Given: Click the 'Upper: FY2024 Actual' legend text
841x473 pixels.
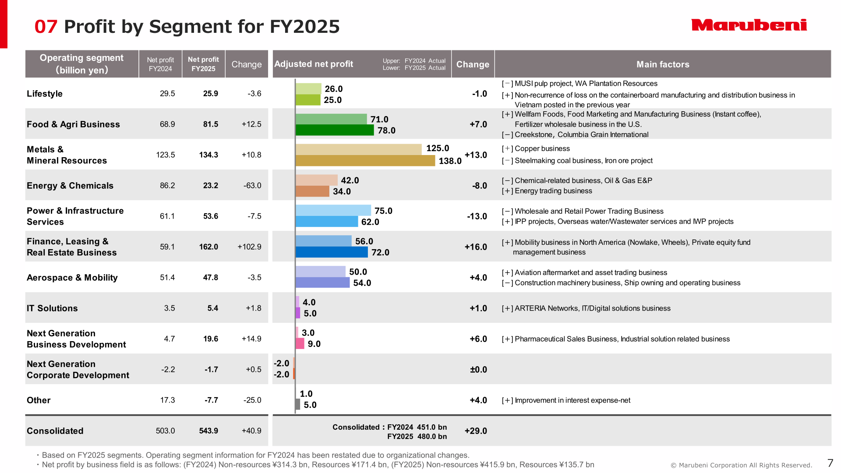Looking at the screenshot, I should 414,61.
